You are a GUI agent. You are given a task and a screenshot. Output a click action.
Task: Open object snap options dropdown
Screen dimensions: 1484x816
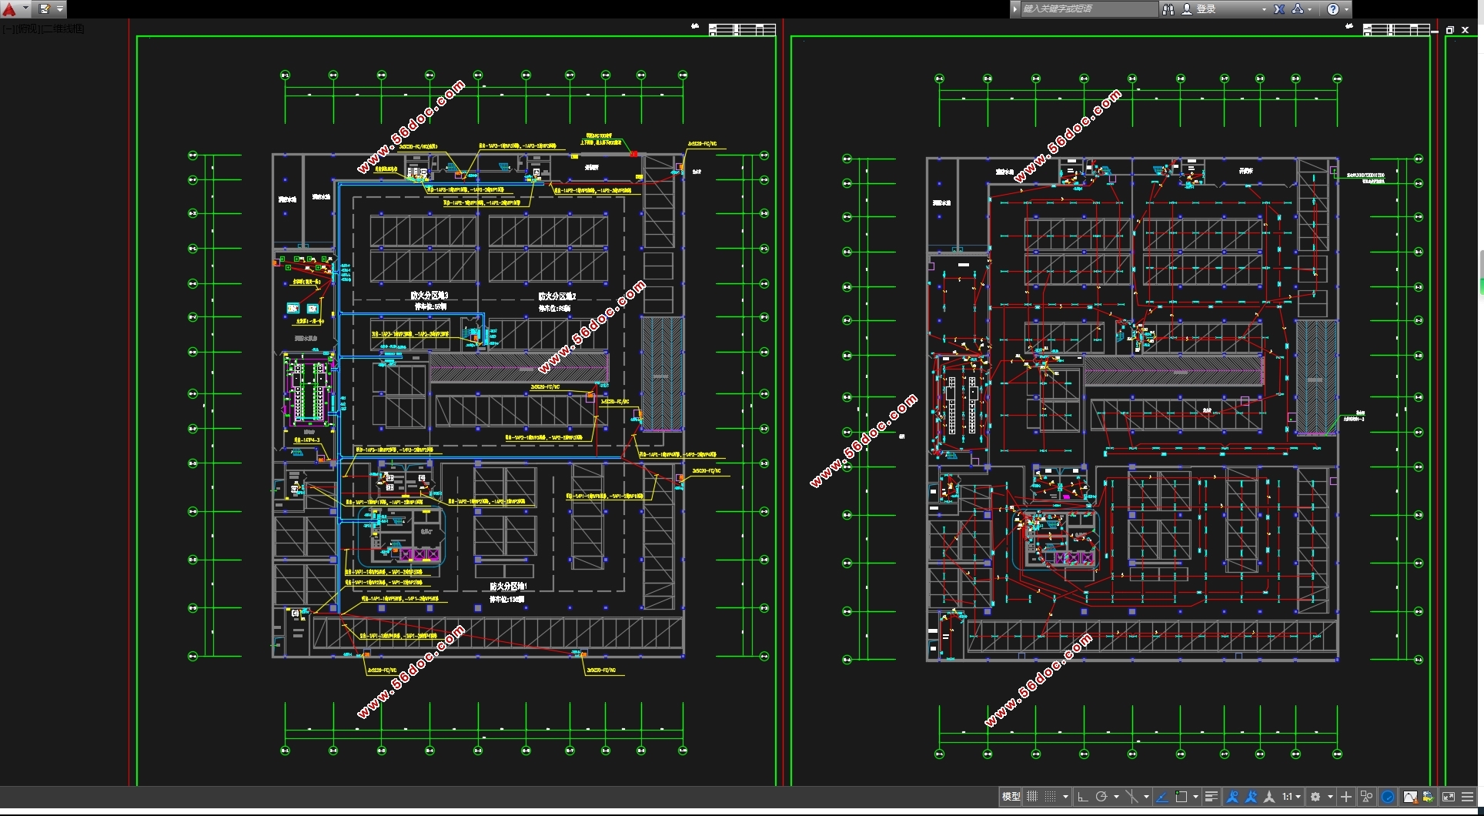(1195, 797)
